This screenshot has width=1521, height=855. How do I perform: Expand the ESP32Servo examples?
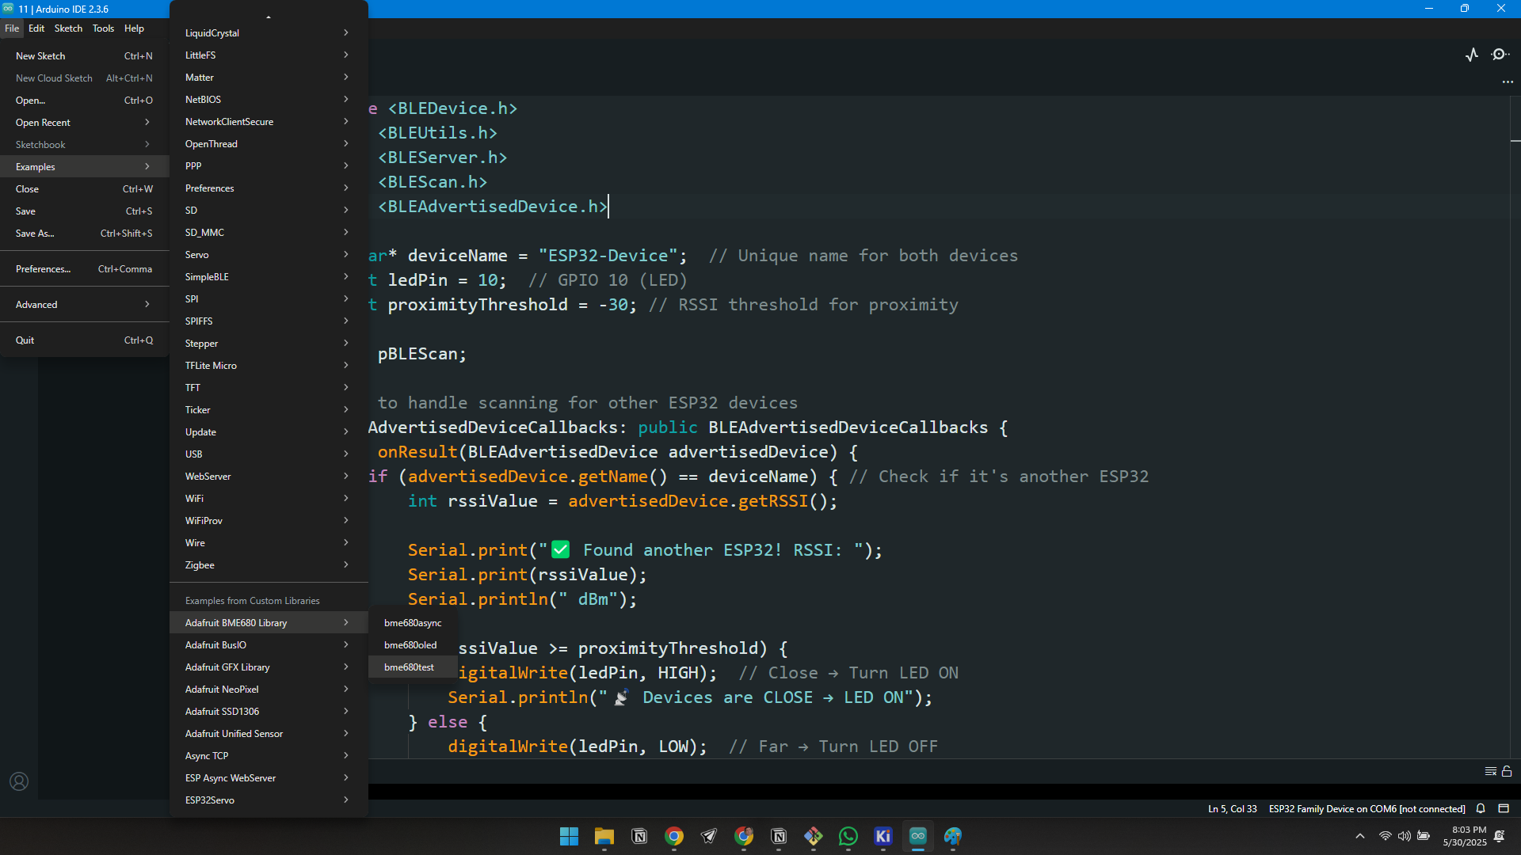[269, 800]
